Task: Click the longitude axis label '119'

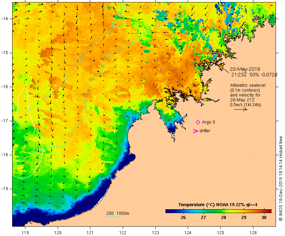Action: point(25,233)
